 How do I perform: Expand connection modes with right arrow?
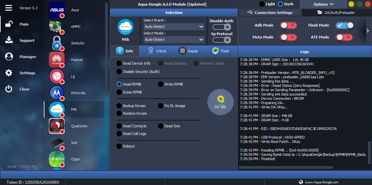pos(368,31)
